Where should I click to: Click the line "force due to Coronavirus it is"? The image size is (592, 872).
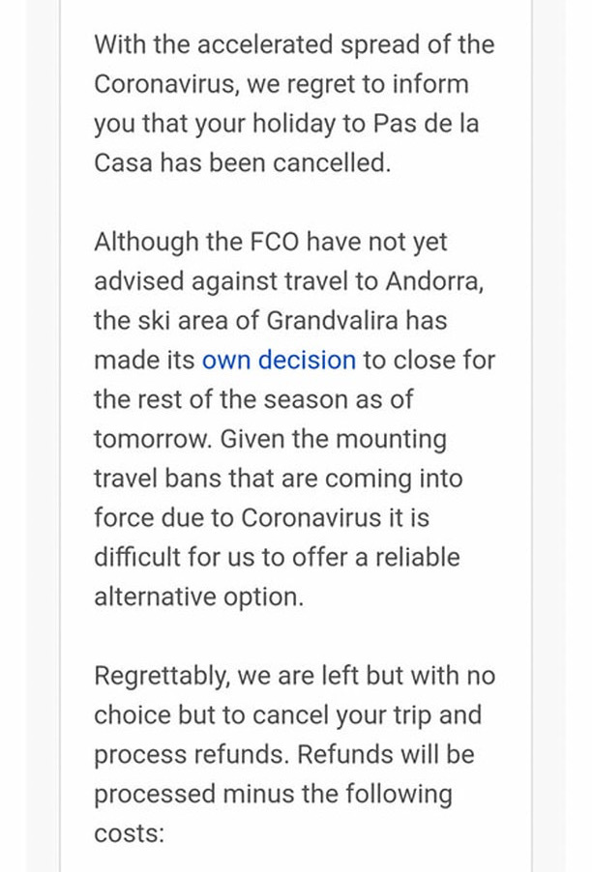(261, 518)
